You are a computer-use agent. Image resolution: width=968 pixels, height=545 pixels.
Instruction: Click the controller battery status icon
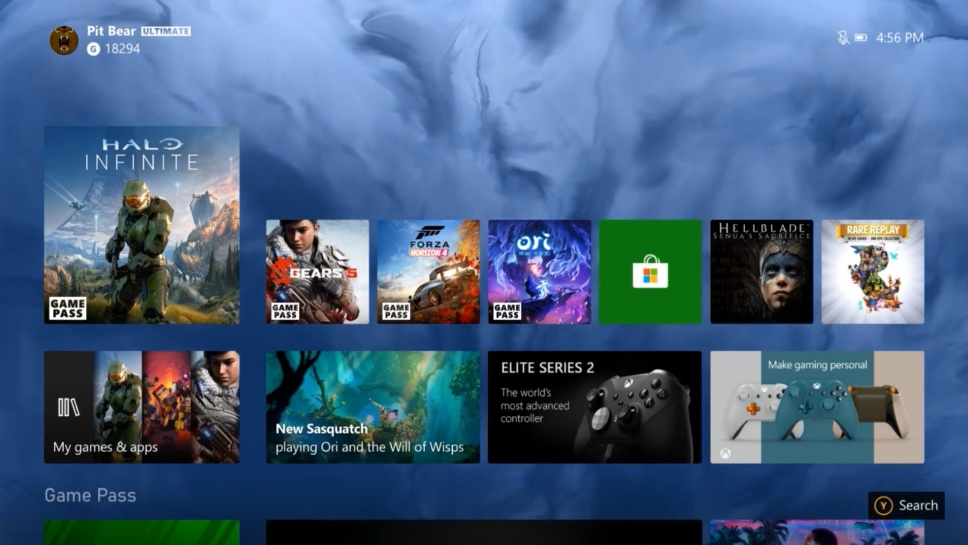point(861,38)
